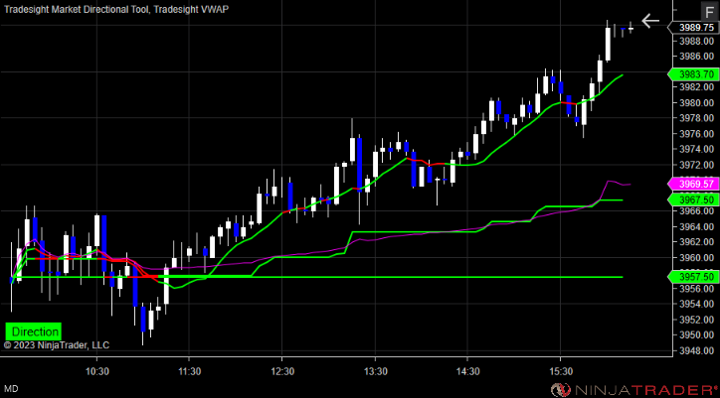Click the 3954.00 price axis label

tap(696, 304)
